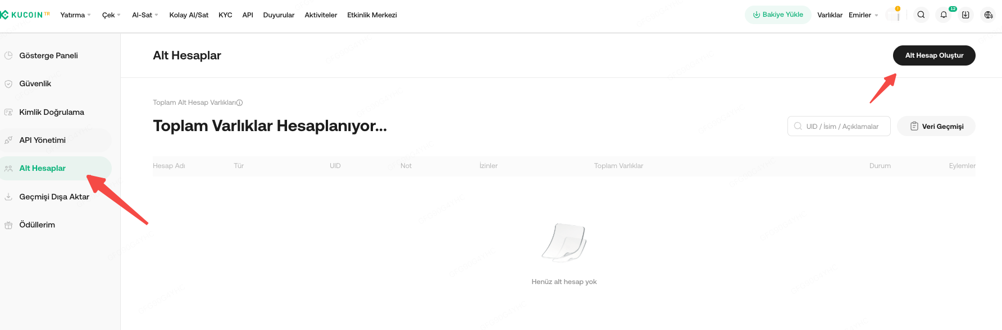Image resolution: width=1002 pixels, height=330 pixels.
Task: Open Kolay Al/Sat in the top menu
Action: (189, 15)
